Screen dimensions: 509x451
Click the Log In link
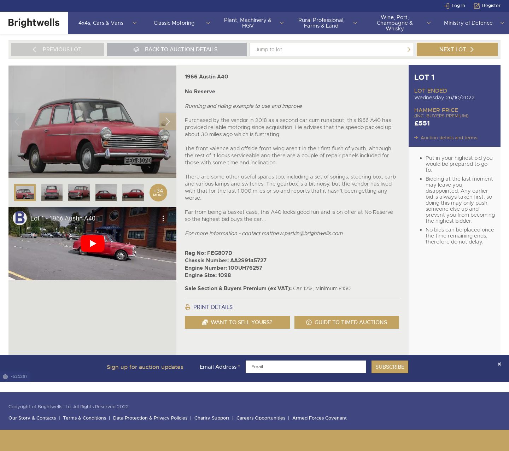[x=458, y=6]
